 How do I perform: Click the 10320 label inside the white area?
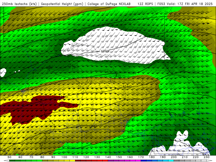[x=105, y=51]
